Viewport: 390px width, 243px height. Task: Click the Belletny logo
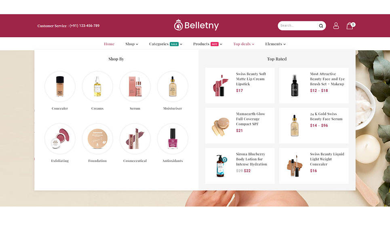196,25
